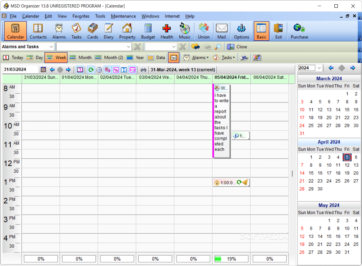This screenshot has width=362, height=266.
Task: Click the search magnifier icon
Action: coord(218,47)
